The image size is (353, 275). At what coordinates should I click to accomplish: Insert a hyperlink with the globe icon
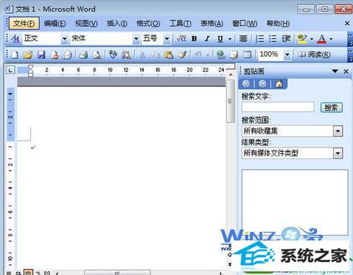pyautogui.click(x=221, y=55)
